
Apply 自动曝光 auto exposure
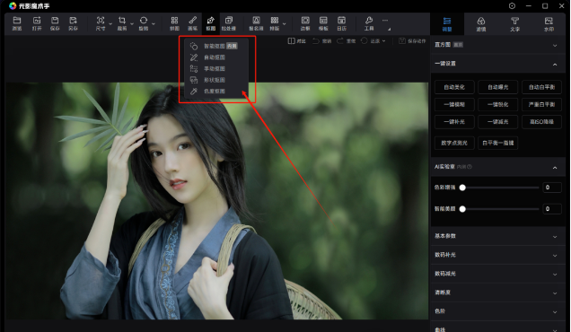click(497, 87)
